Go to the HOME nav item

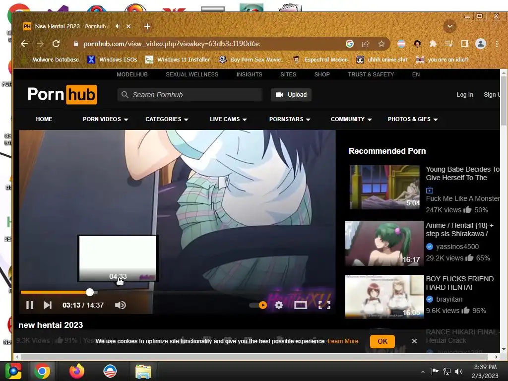(44, 119)
